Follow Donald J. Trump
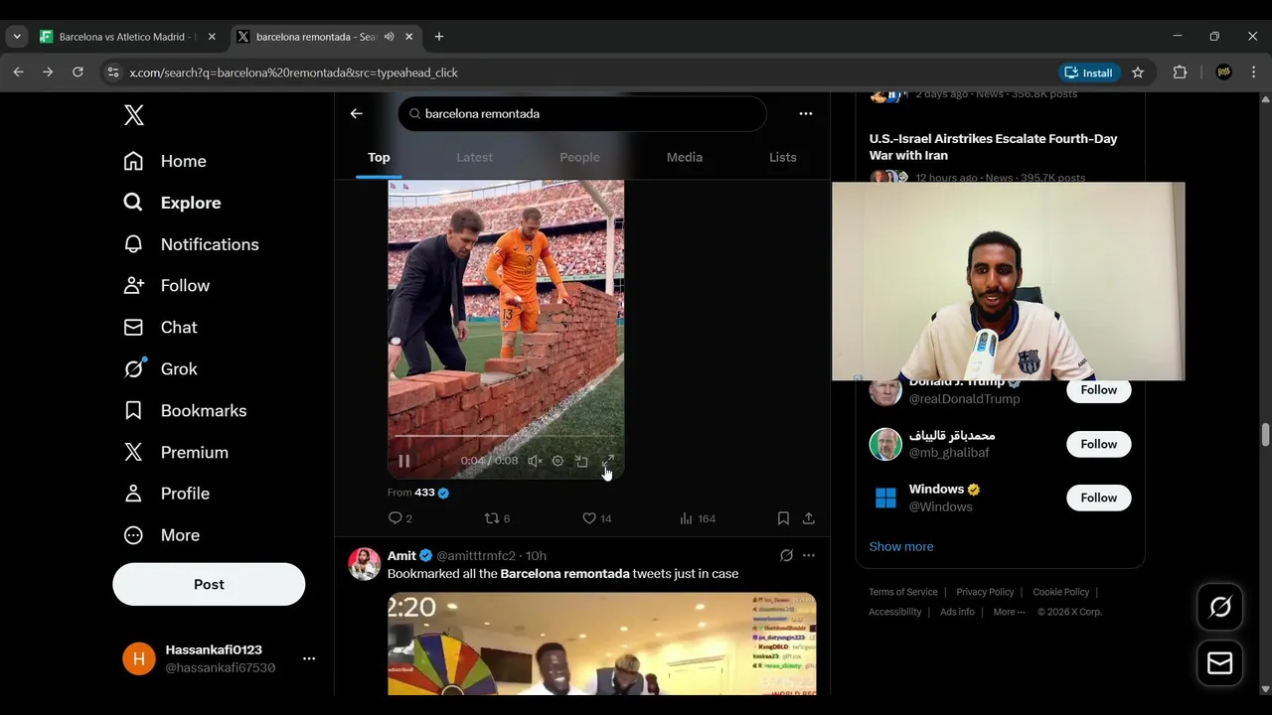The image size is (1272, 715). (1099, 390)
